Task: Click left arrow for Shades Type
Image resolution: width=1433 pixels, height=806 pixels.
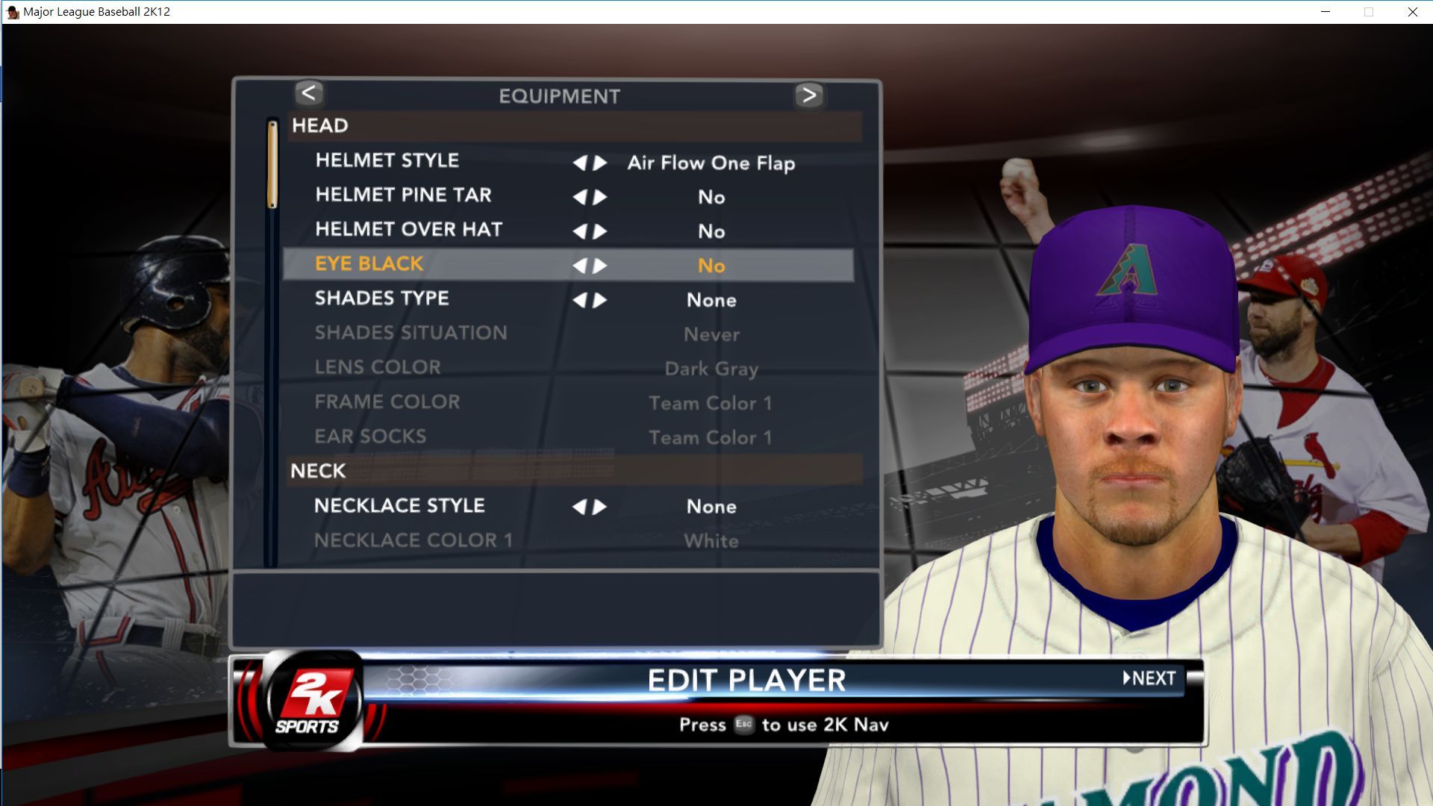Action: 580,300
